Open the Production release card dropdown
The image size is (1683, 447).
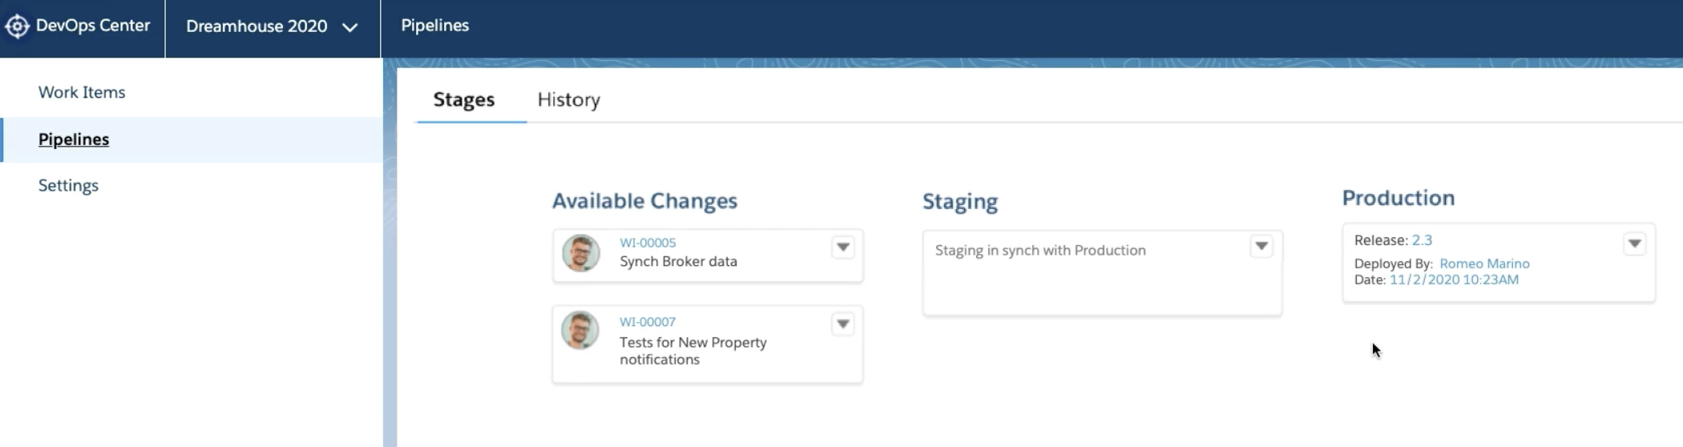pyautogui.click(x=1635, y=244)
